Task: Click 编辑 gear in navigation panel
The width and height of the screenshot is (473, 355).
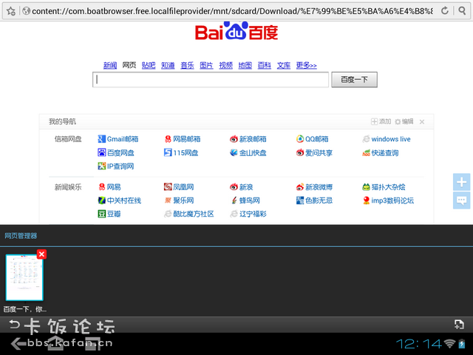Action: pyautogui.click(x=404, y=121)
